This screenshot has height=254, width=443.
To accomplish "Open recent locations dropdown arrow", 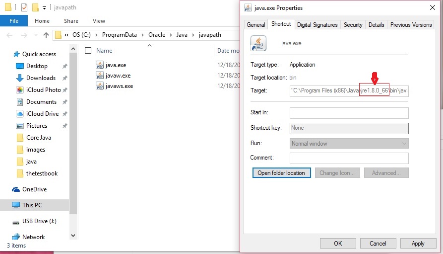I will pos(36,35).
